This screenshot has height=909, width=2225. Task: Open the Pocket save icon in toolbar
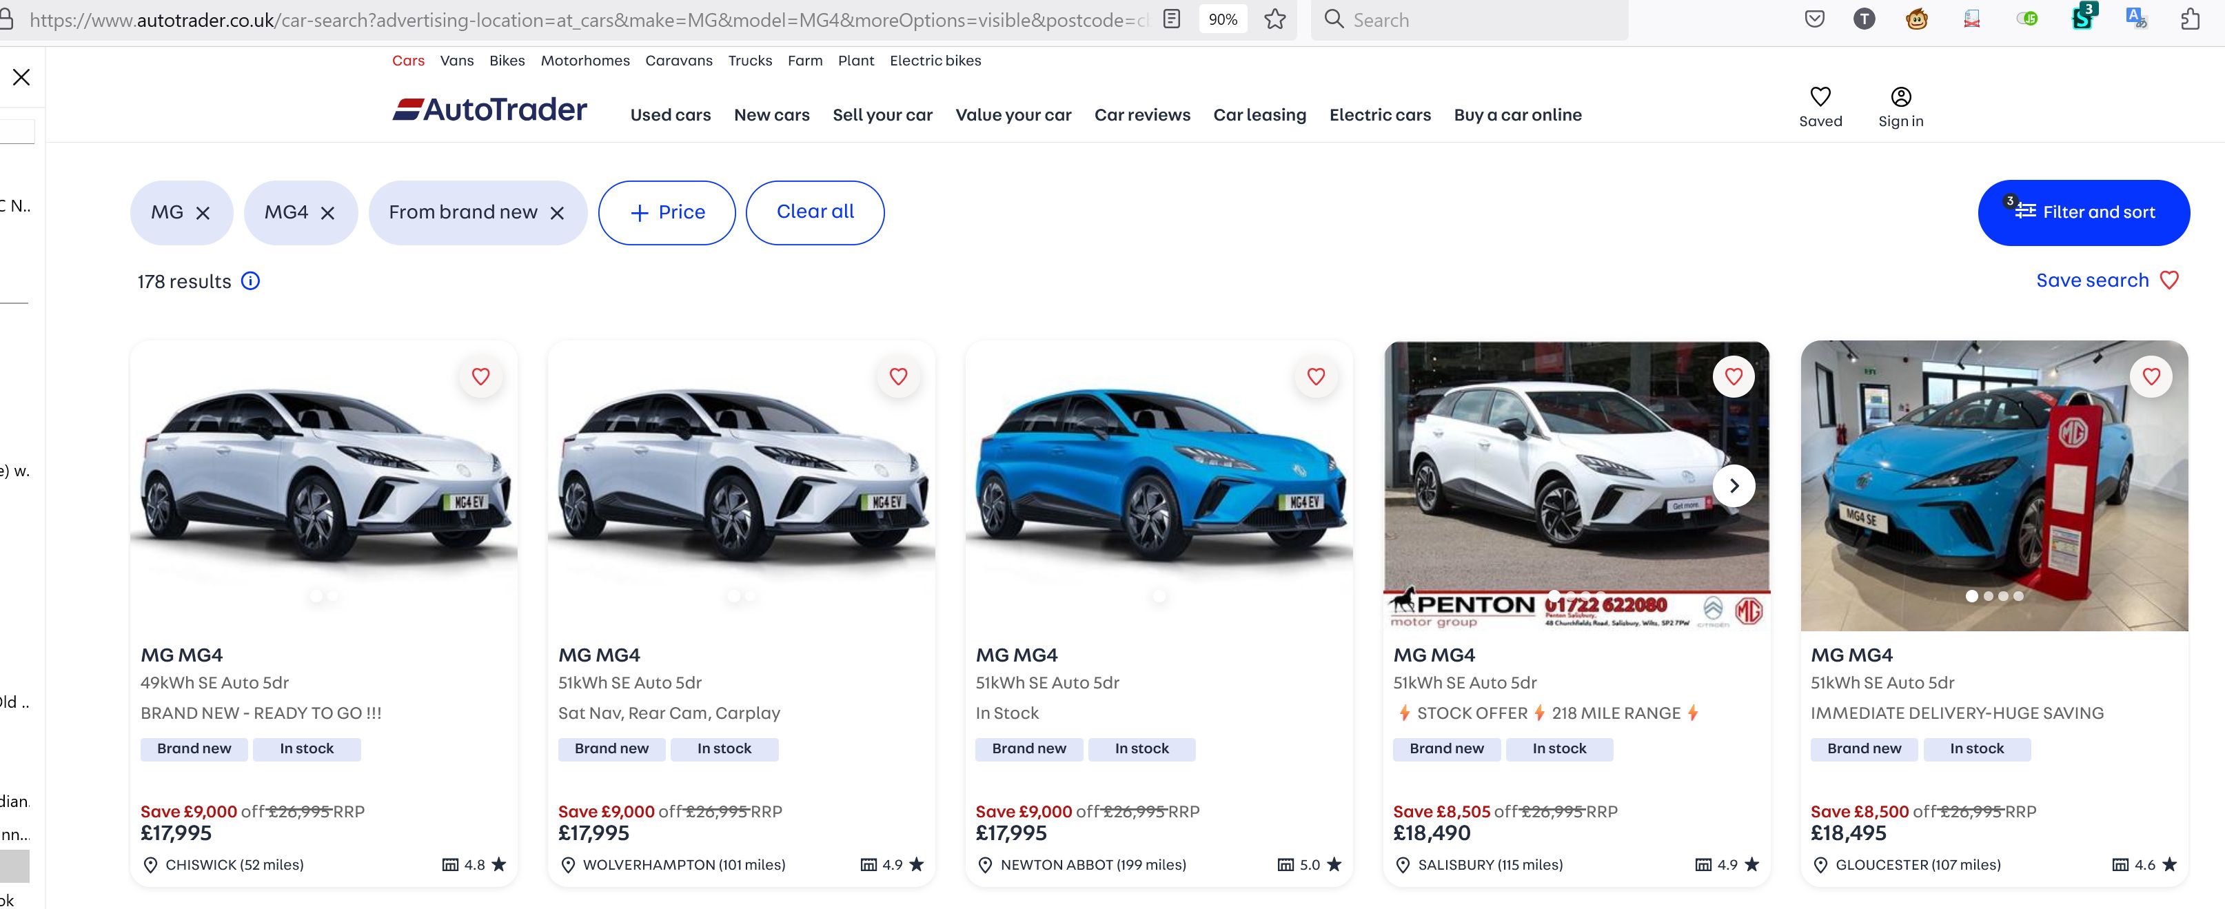(x=1815, y=19)
